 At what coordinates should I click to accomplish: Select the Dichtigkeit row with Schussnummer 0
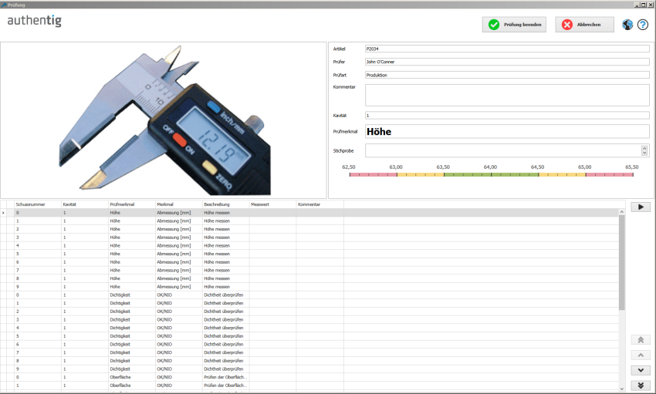(x=309, y=295)
